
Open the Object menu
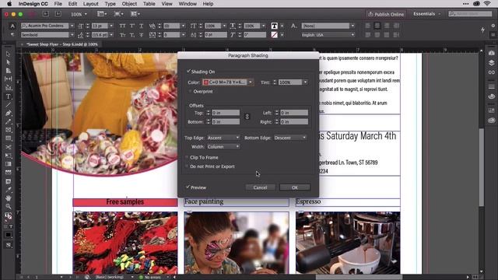click(129, 4)
